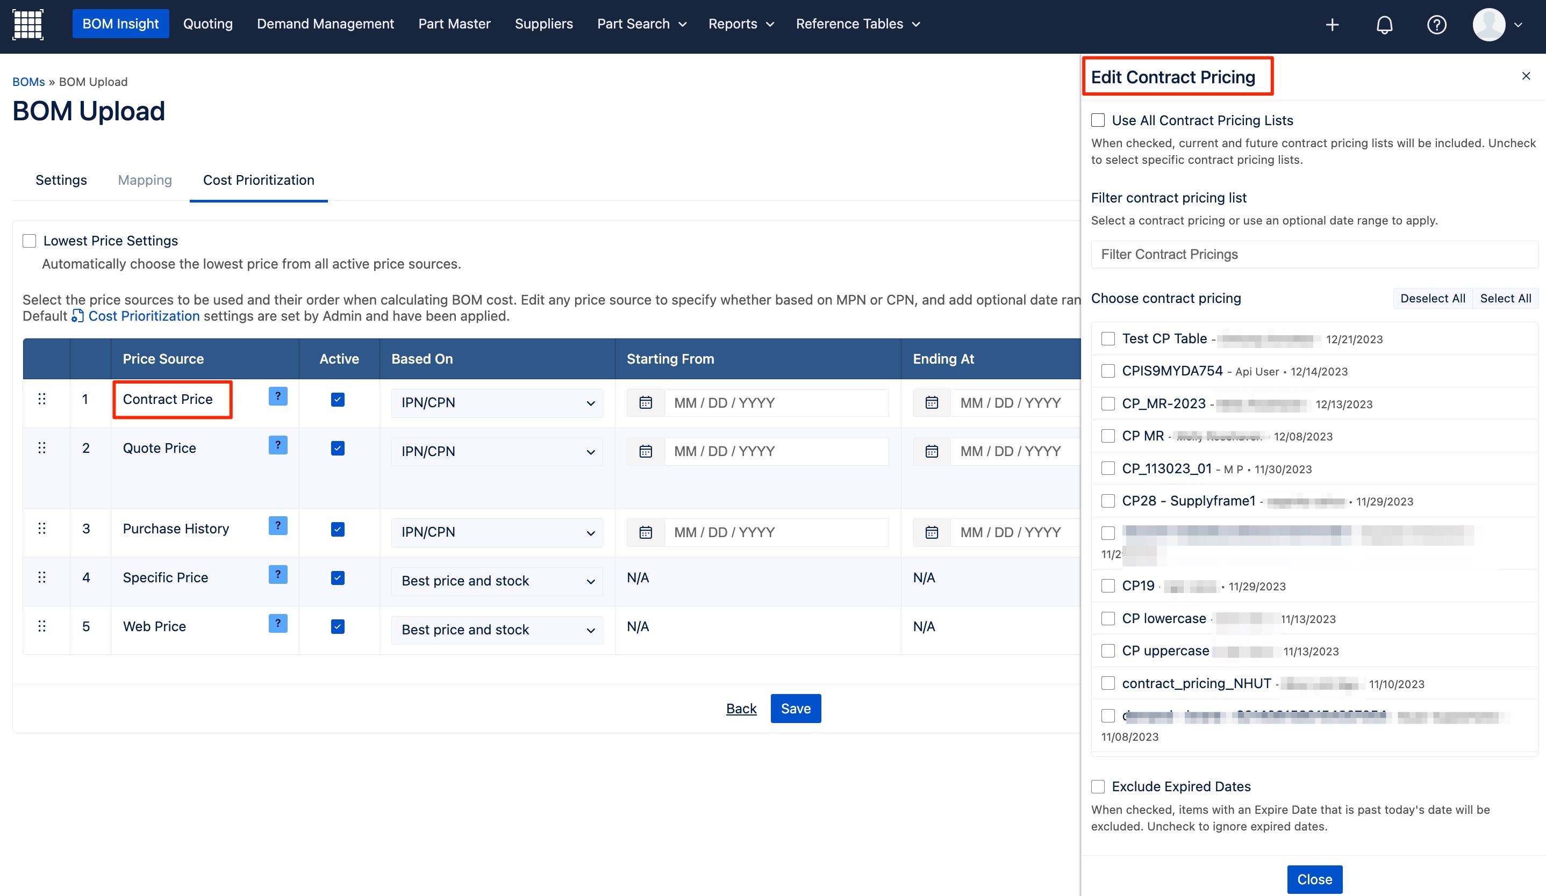This screenshot has width=1546, height=896.
Task: Grab the drag handle of Web Price row
Action: tap(42, 626)
